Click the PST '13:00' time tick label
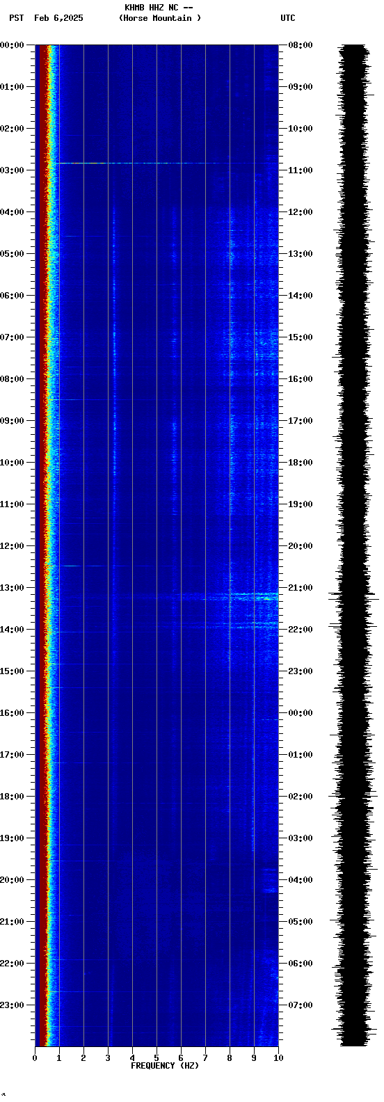384x1102 pixels. pyautogui.click(x=12, y=588)
